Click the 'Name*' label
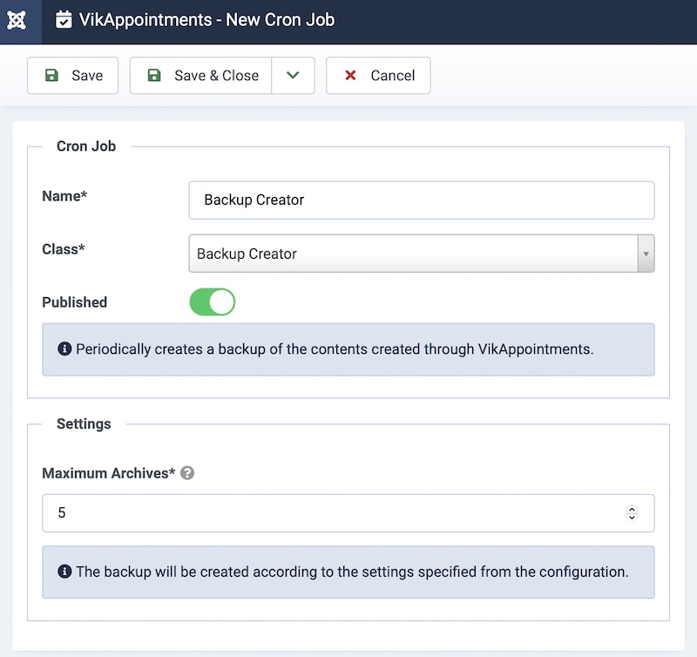Image resolution: width=697 pixels, height=657 pixels. 64,196
